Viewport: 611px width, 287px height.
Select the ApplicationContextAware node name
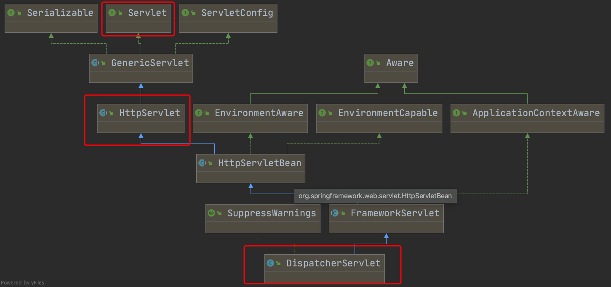[536, 113]
